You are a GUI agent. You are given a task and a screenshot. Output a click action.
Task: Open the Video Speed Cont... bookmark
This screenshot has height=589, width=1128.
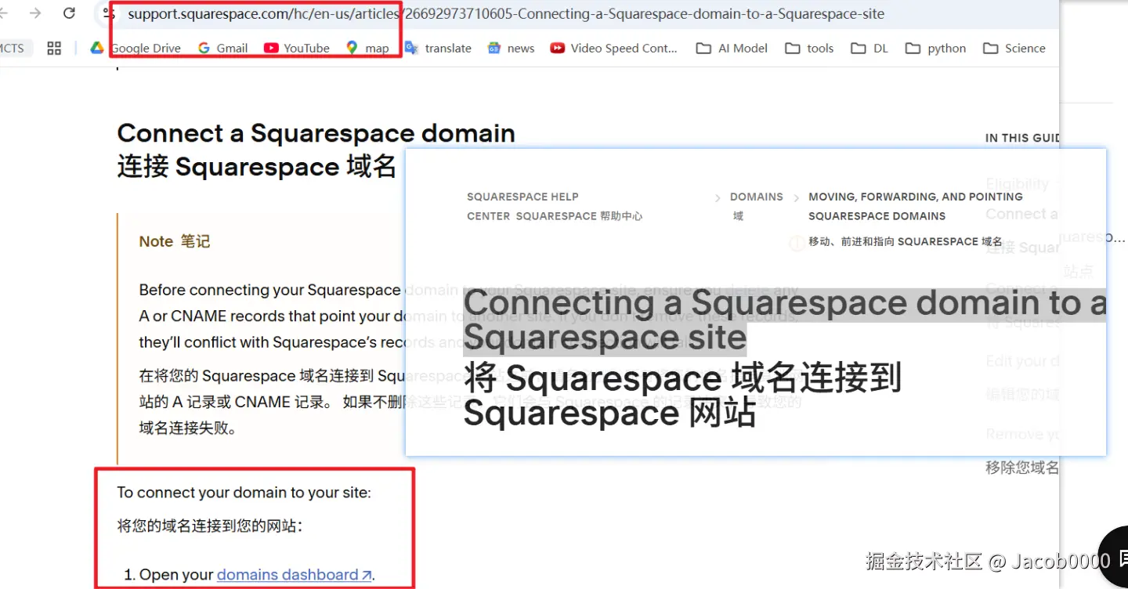pos(613,49)
